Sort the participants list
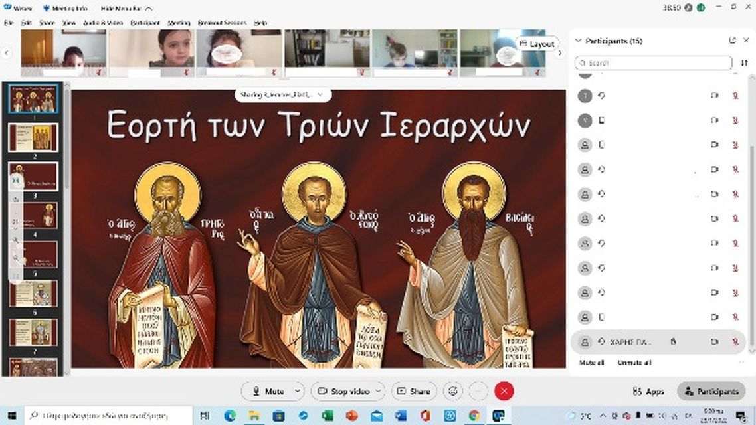 745,63
